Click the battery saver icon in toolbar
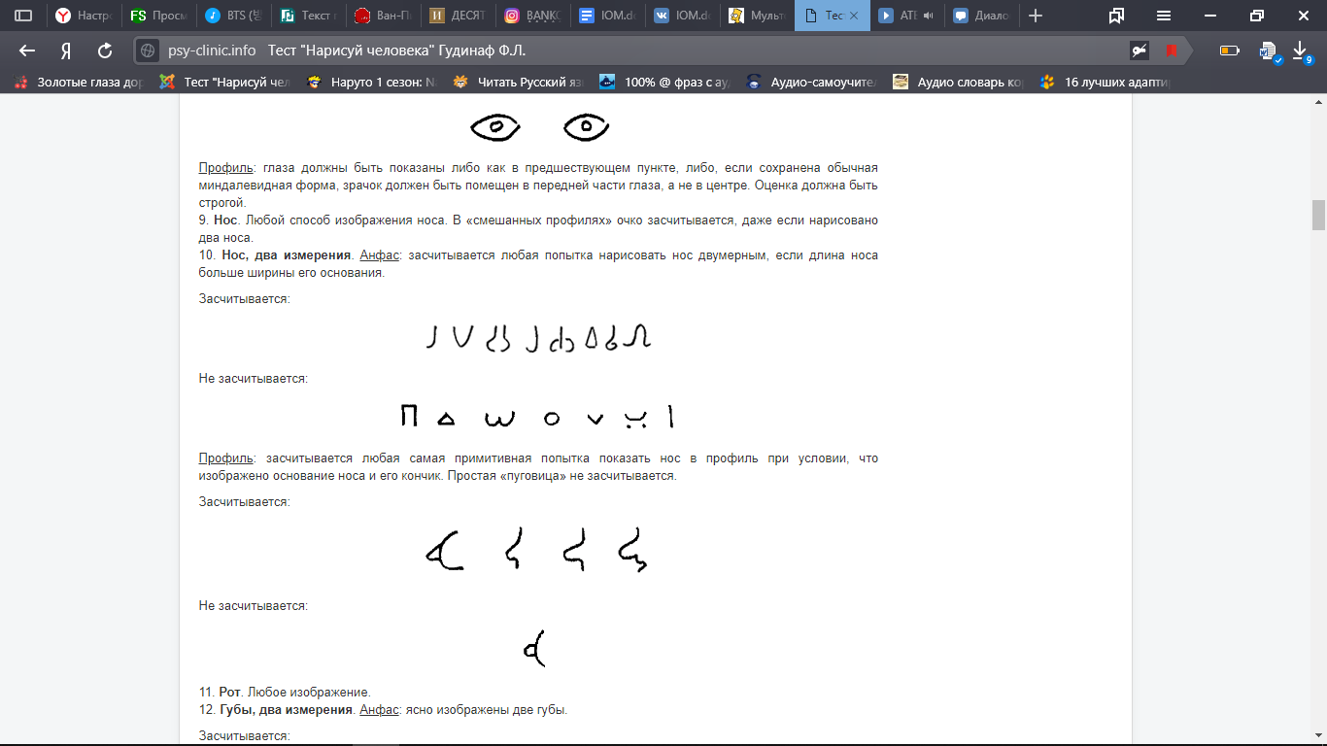Screen dimensions: 1327x746 click(1229, 51)
